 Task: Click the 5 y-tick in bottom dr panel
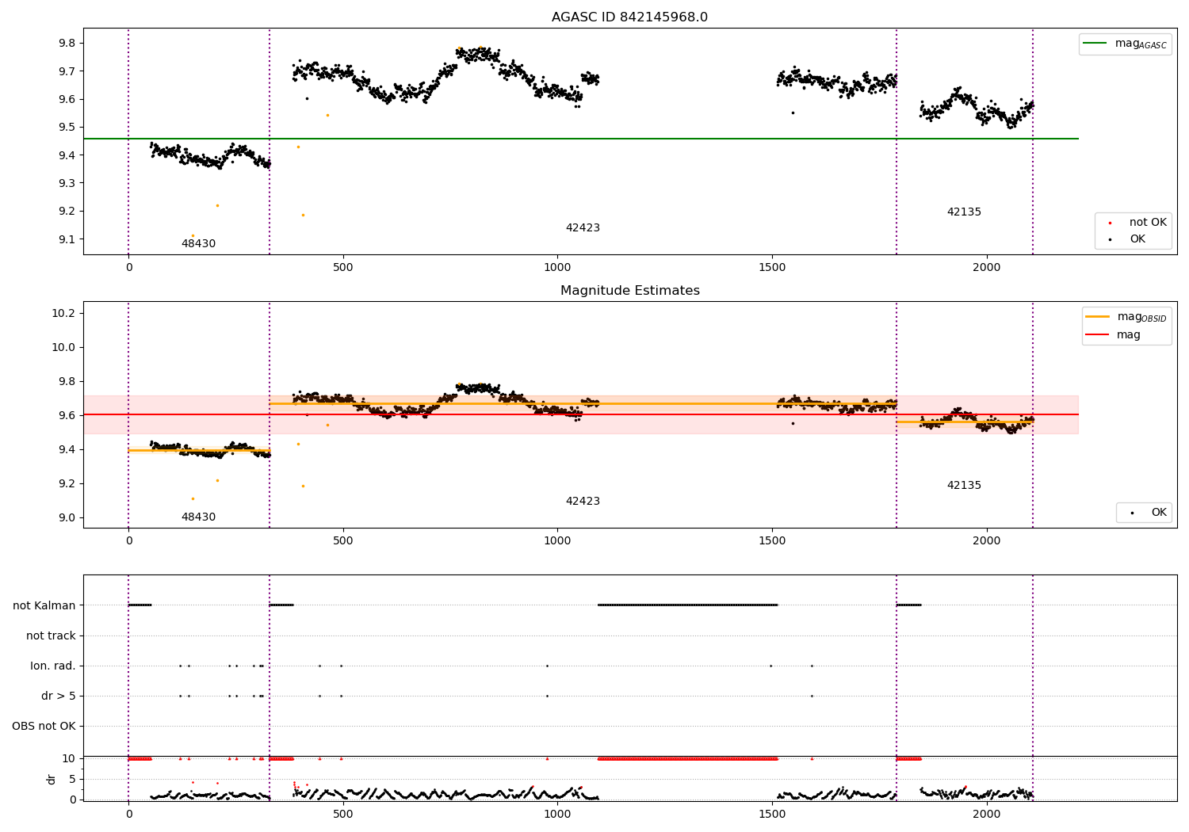72,779
